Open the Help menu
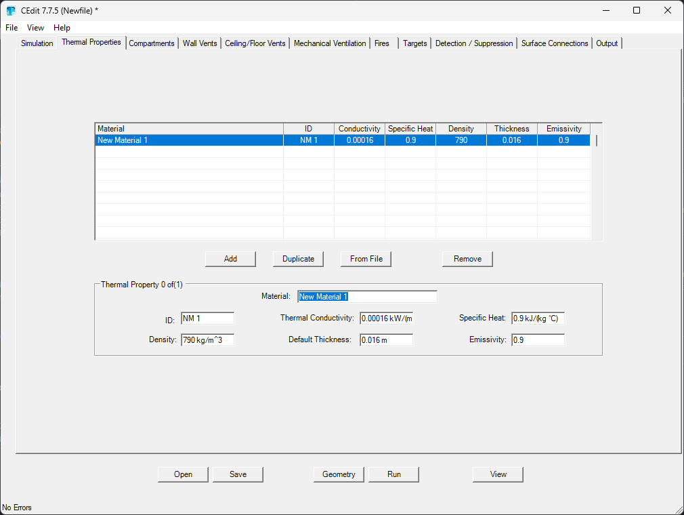Screen dimensions: 684x515 (62, 28)
